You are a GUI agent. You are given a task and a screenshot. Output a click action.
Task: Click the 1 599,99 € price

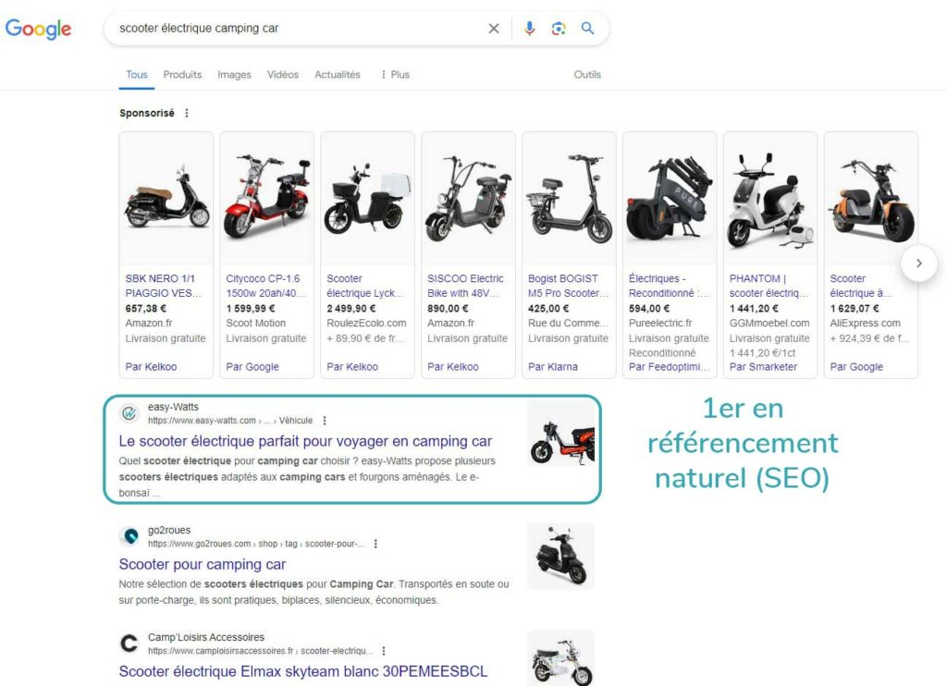click(250, 309)
